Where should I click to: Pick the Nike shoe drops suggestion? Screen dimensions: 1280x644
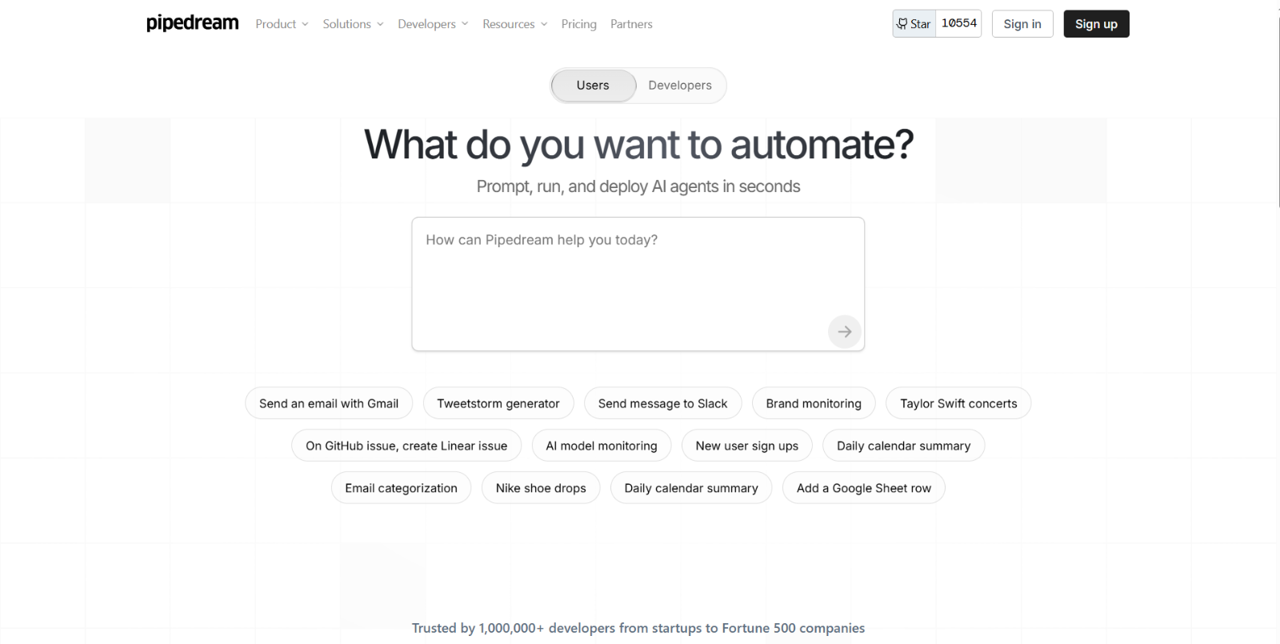pos(541,488)
